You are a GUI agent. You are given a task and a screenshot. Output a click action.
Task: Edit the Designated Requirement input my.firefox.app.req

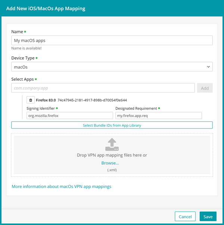159,116
